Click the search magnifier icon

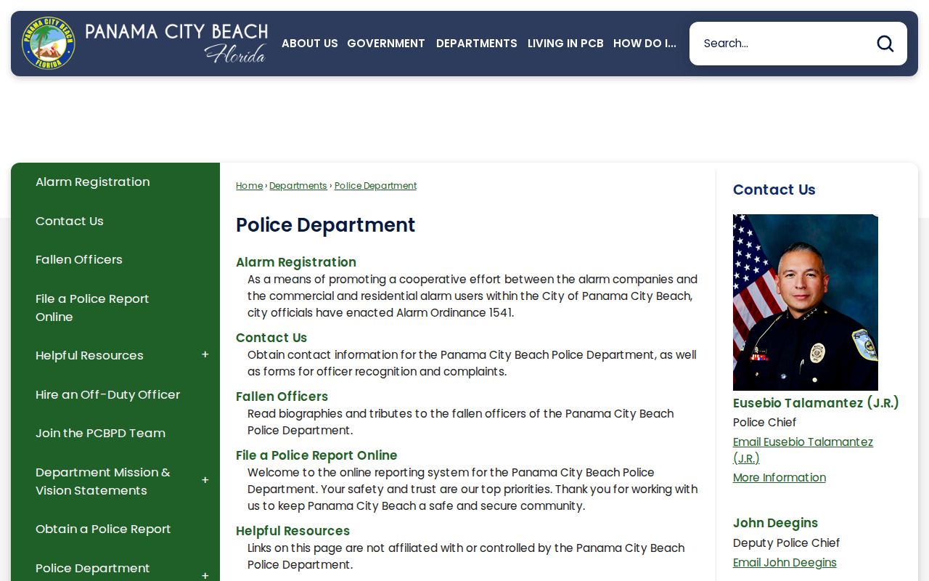[885, 44]
